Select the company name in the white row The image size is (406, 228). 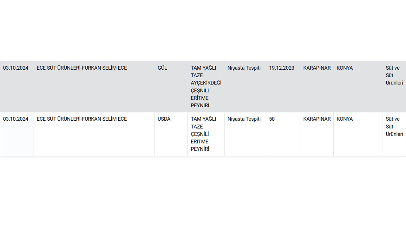tap(82, 119)
